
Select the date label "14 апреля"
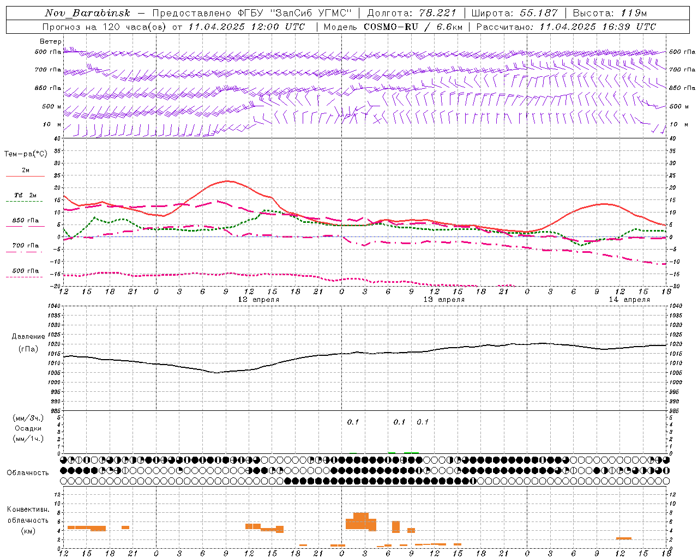[x=629, y=300]
